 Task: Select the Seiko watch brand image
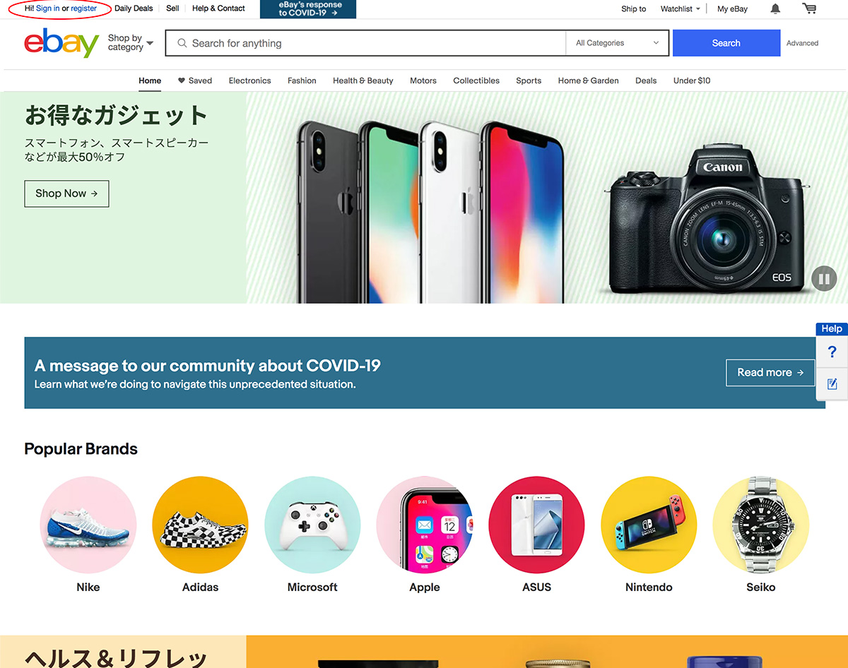coord(761,525)
